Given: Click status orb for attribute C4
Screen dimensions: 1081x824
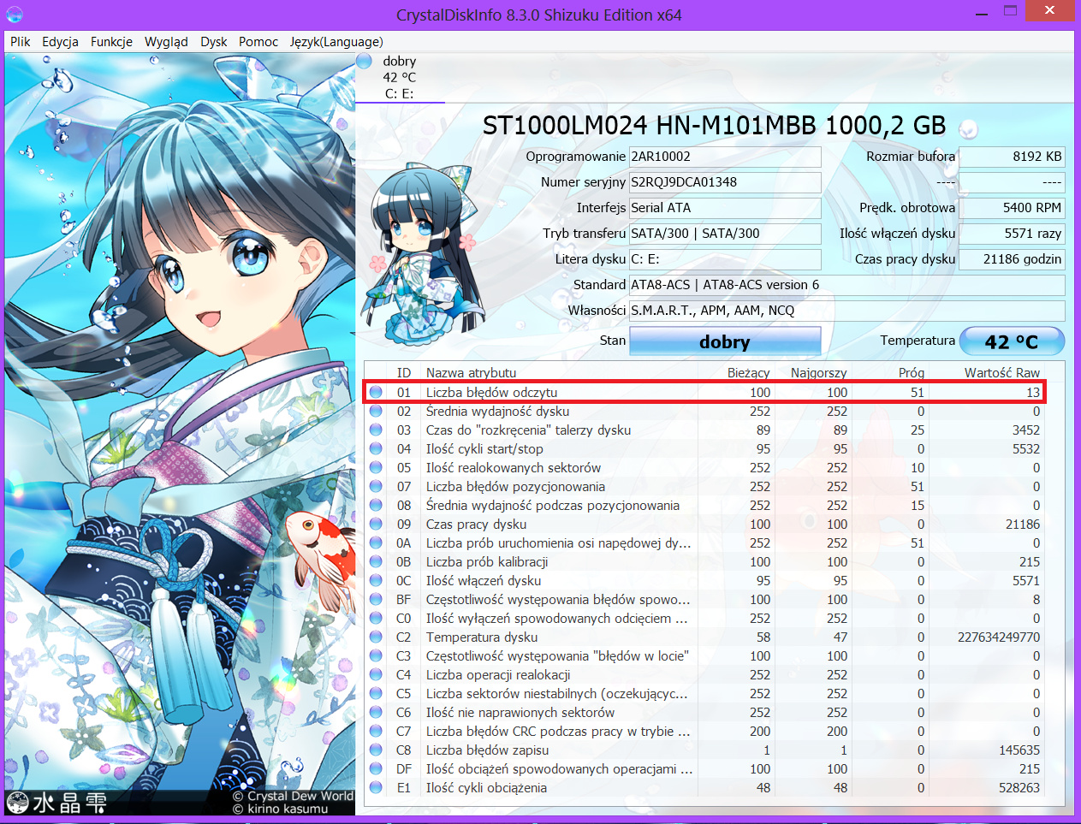Looking at the screenshot, I should tap(376, 674).
